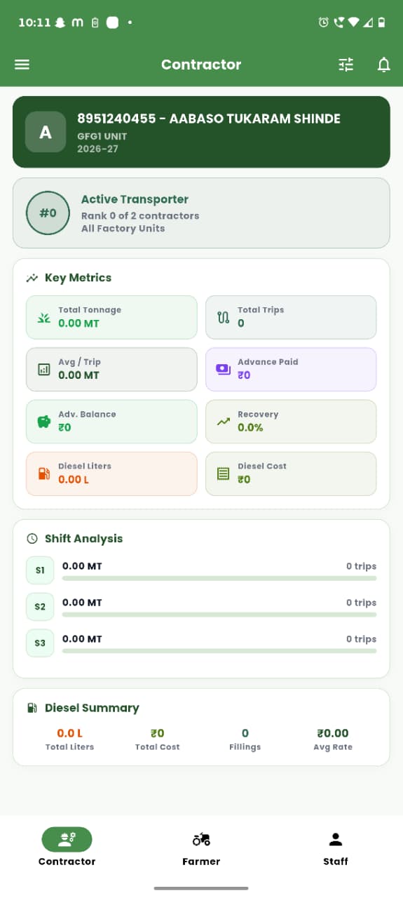Screen dimensions: 403x898
Task: Switch to the Staff tab
Action: point(336,847)
